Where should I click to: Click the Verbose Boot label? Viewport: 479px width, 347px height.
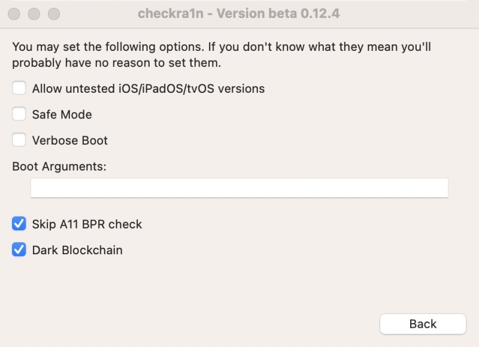click(69, 141)
